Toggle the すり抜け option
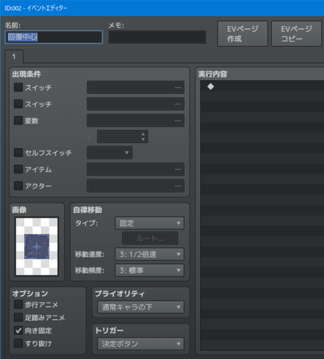The height and width of the screenshot is (359, 324). coord(18,343)
